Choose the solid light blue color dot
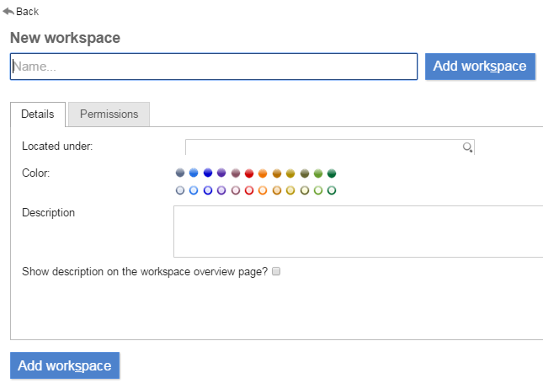This screenshot has width=543, height=389. (194, 173)
